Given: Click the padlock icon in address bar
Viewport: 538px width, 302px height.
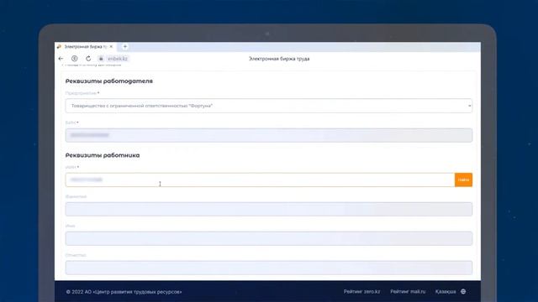Looking at the screenshot, I should tap(101, 59).
